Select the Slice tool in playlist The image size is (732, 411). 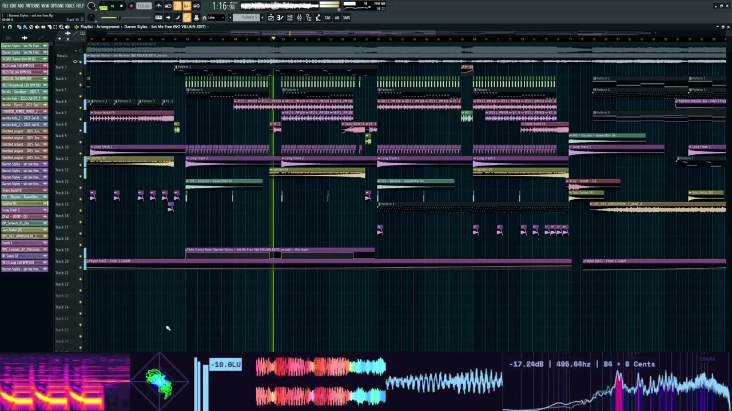point(49,27)
